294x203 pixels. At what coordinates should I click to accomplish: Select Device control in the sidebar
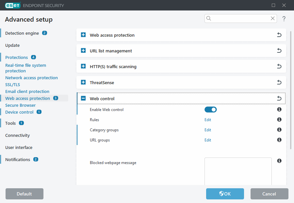tap(20, 112)
